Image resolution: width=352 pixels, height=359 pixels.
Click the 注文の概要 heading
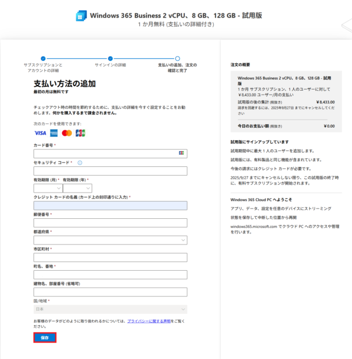[241, 65]
